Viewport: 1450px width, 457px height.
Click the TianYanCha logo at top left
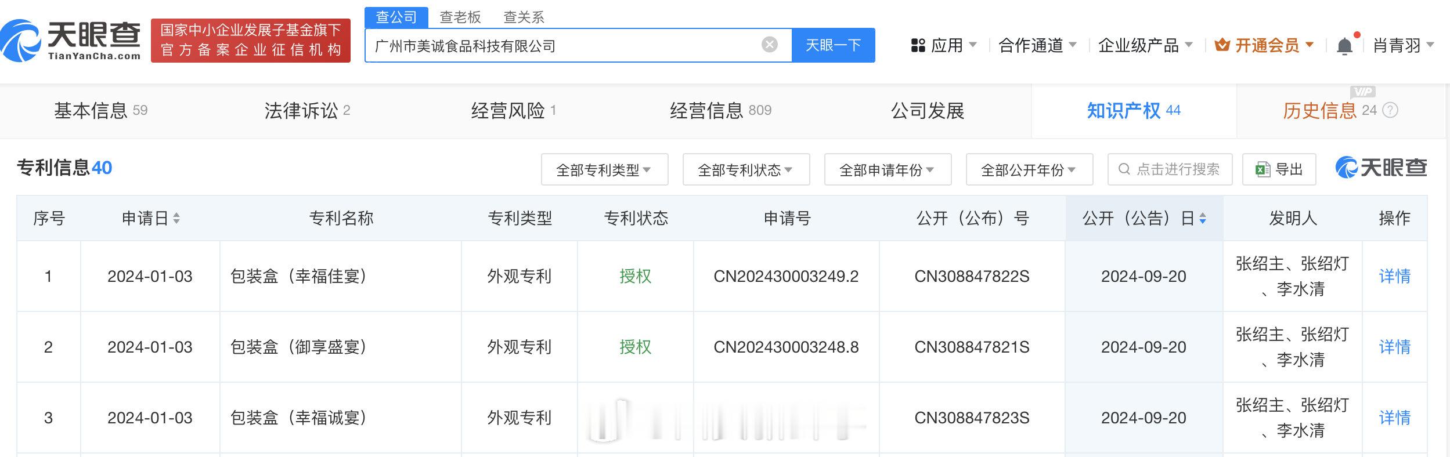(x=71, y=41)
